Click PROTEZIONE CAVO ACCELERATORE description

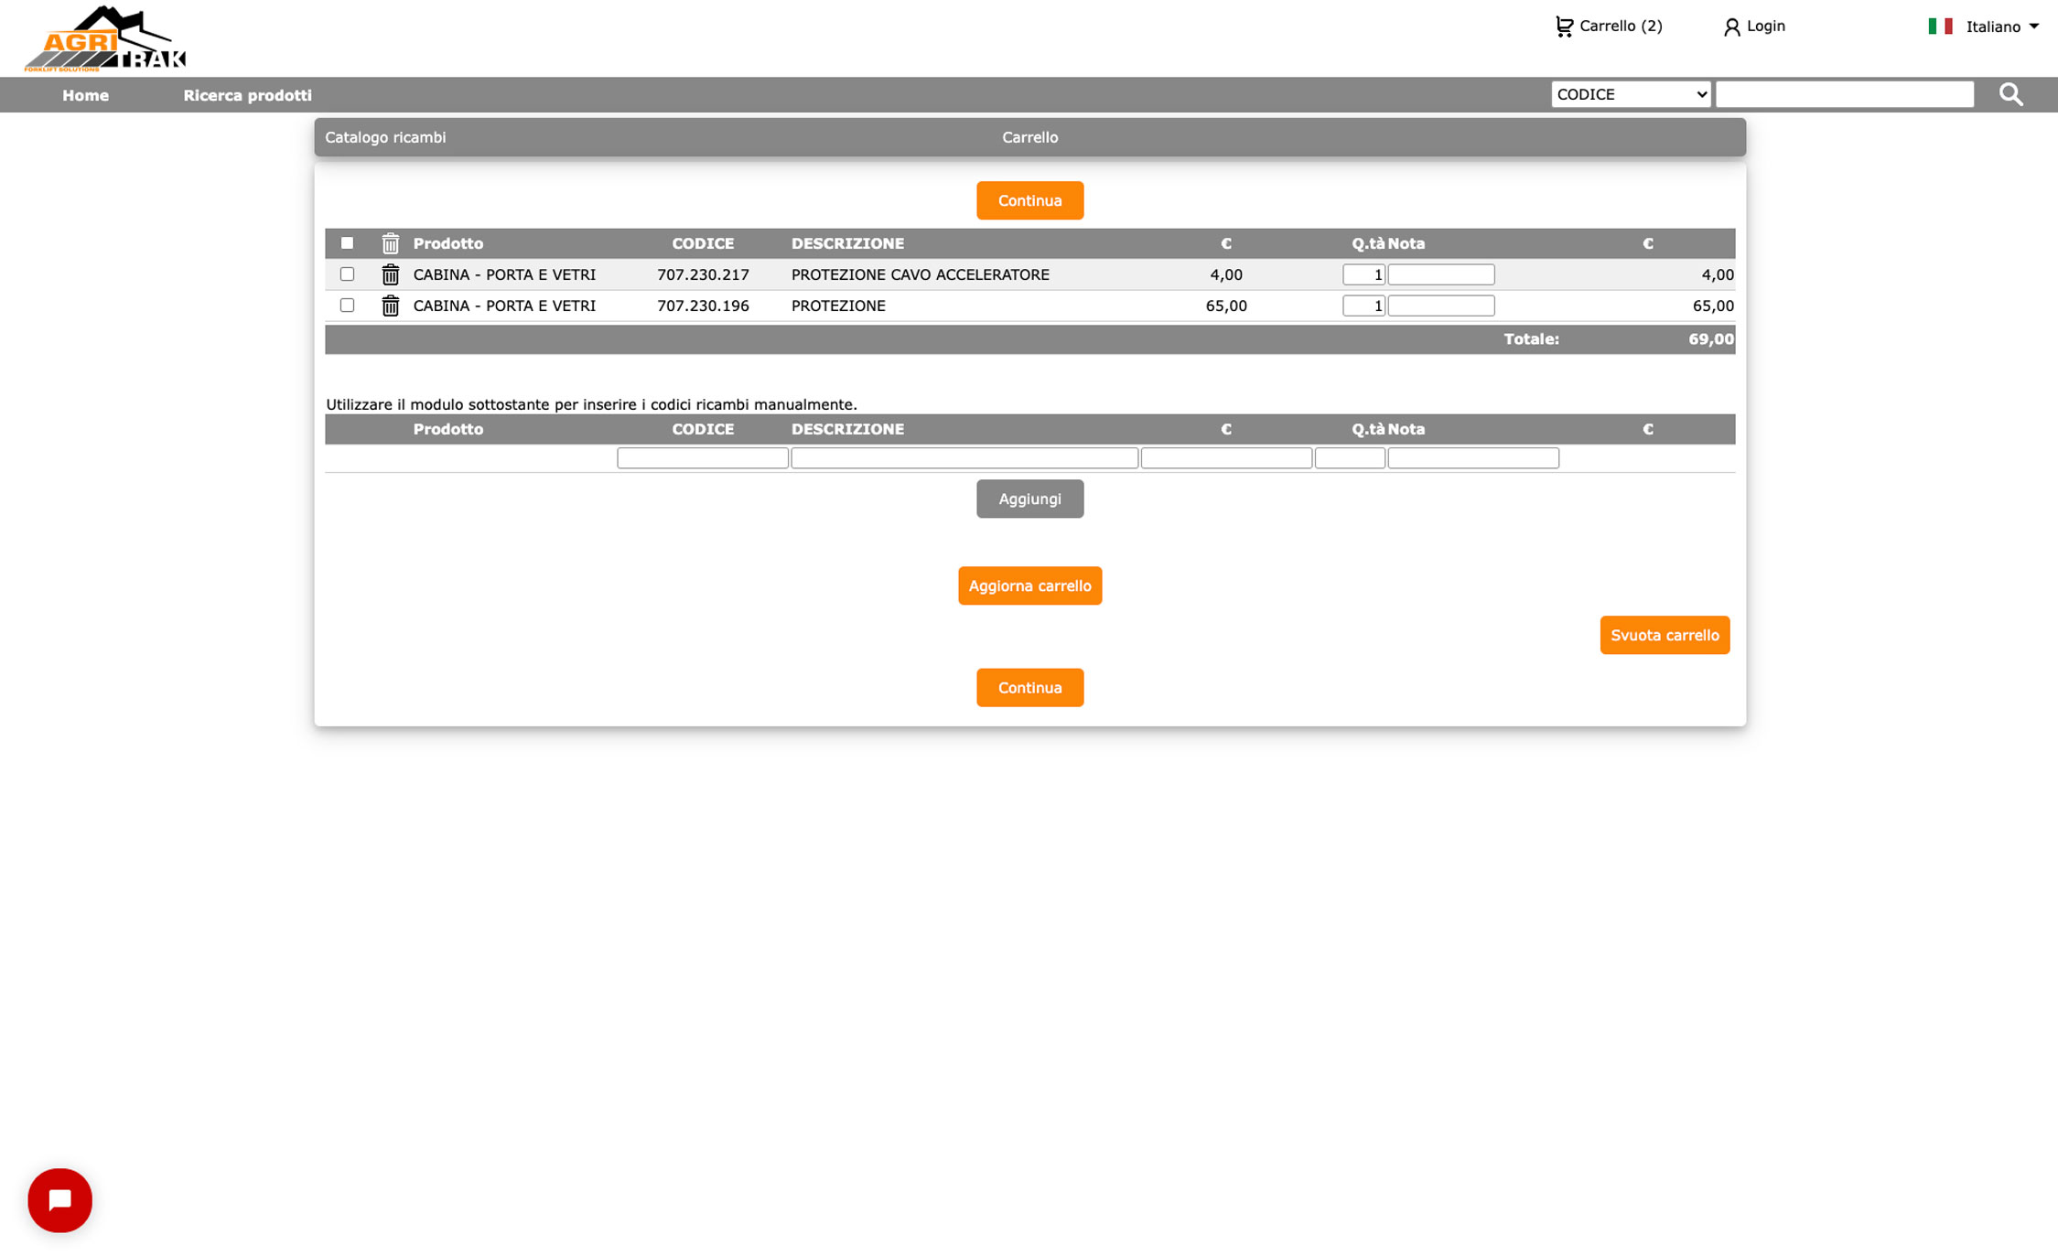920,274
